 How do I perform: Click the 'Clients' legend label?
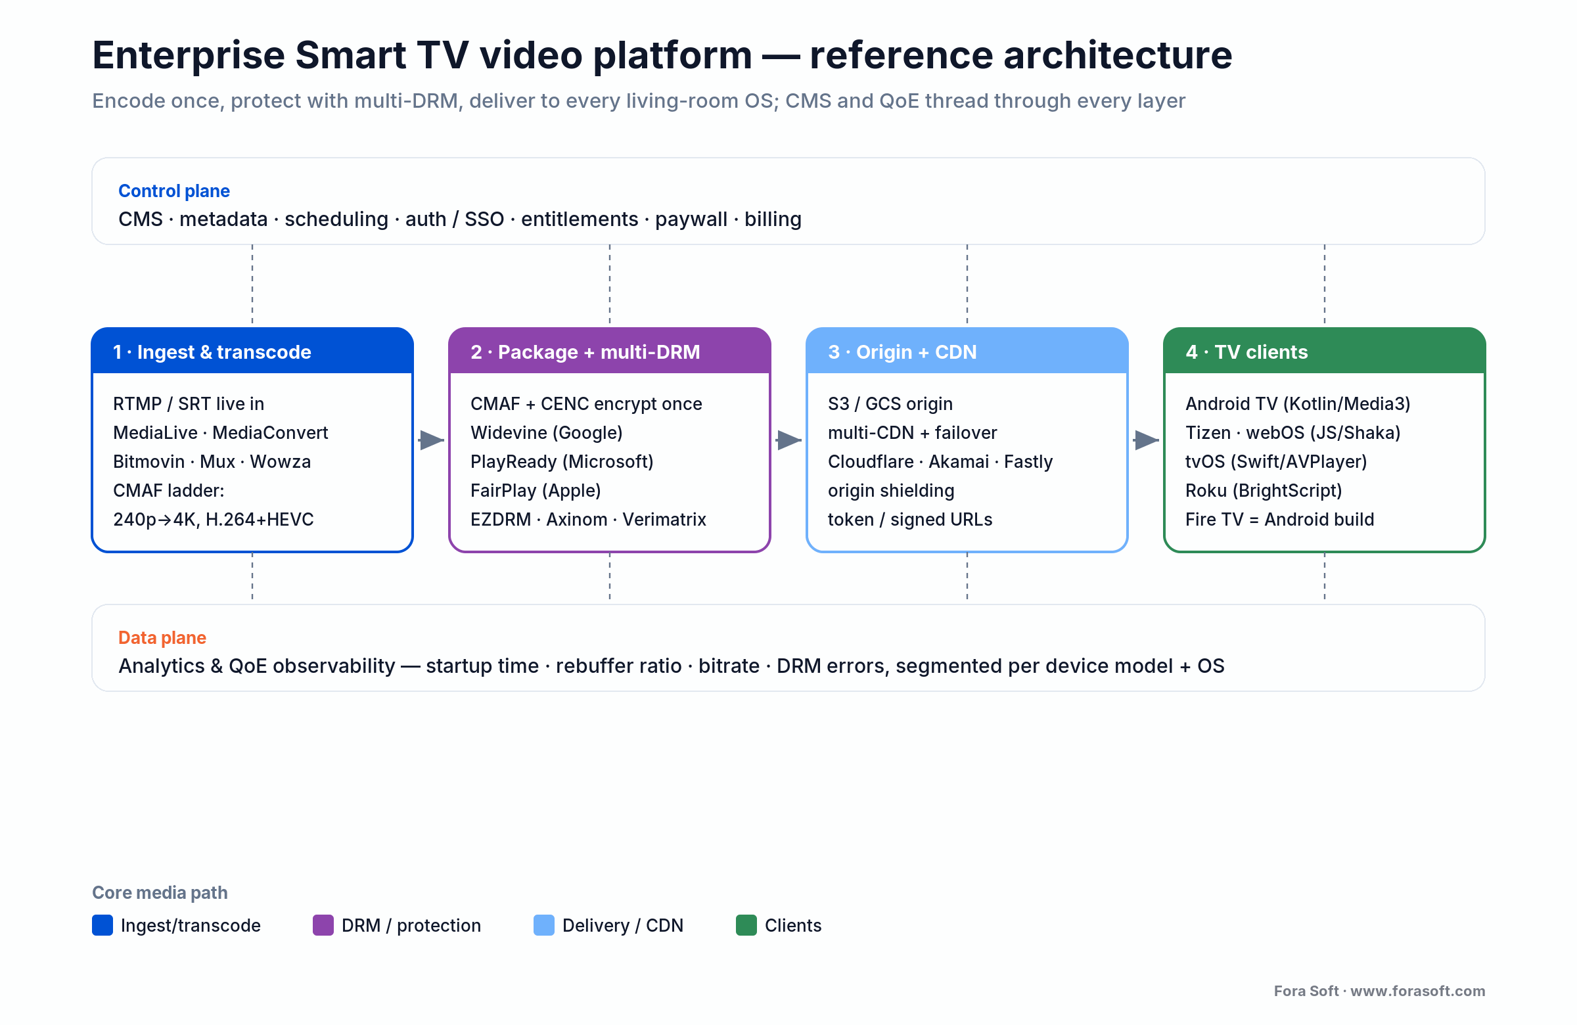tap(793, 926)
